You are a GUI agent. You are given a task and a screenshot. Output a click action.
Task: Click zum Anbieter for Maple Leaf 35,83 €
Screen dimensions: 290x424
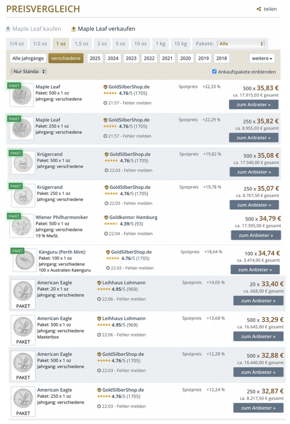[x=253, y=104]
